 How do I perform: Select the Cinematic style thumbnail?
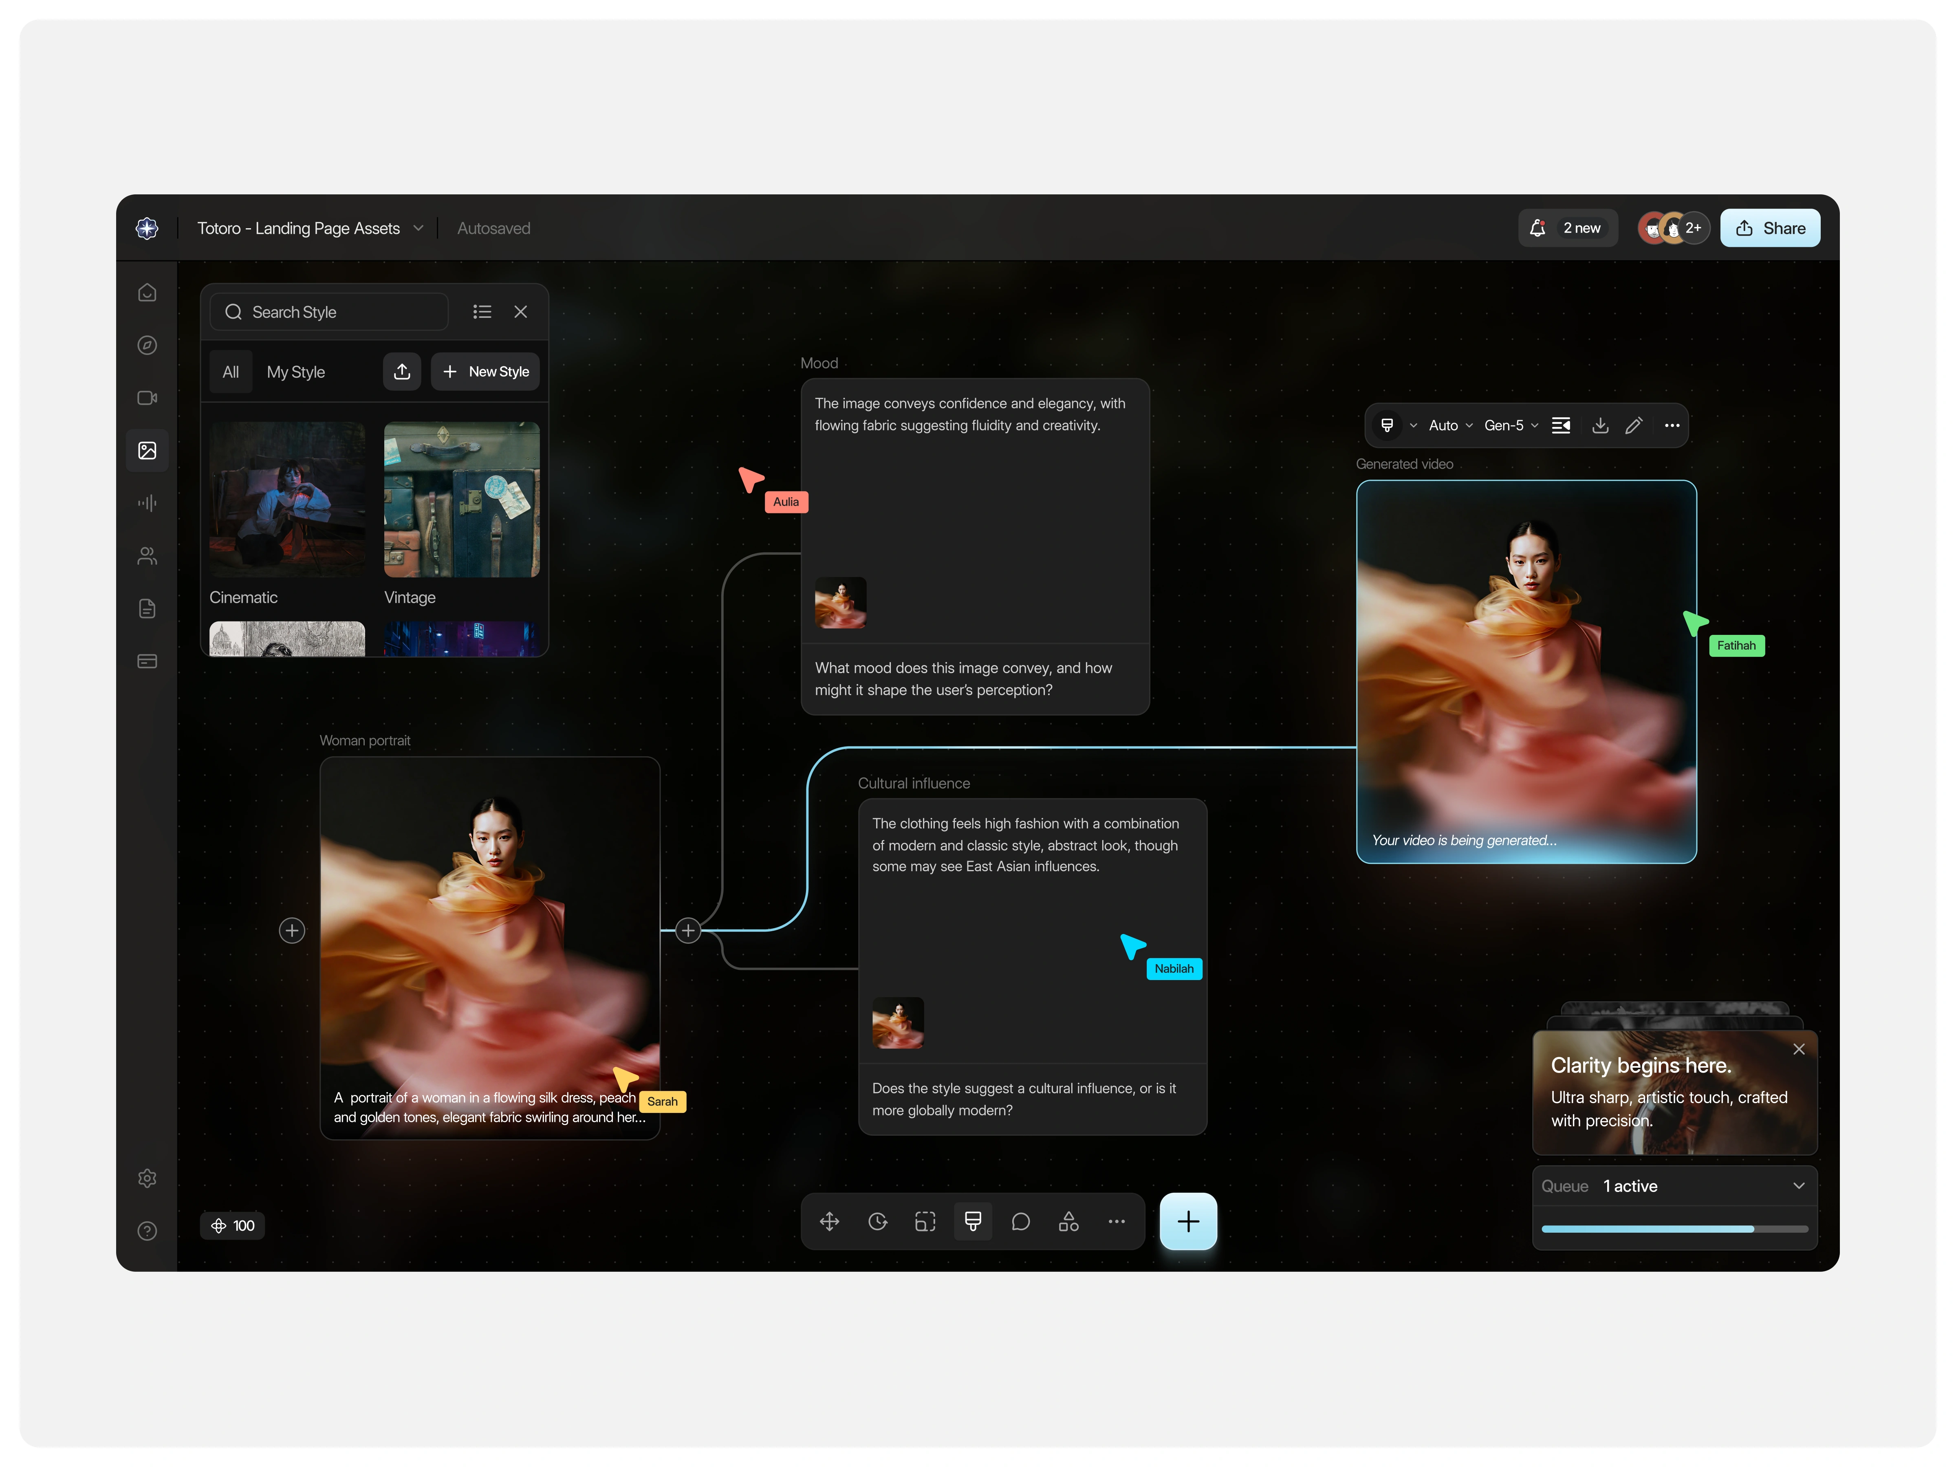(x=287, y=500)
